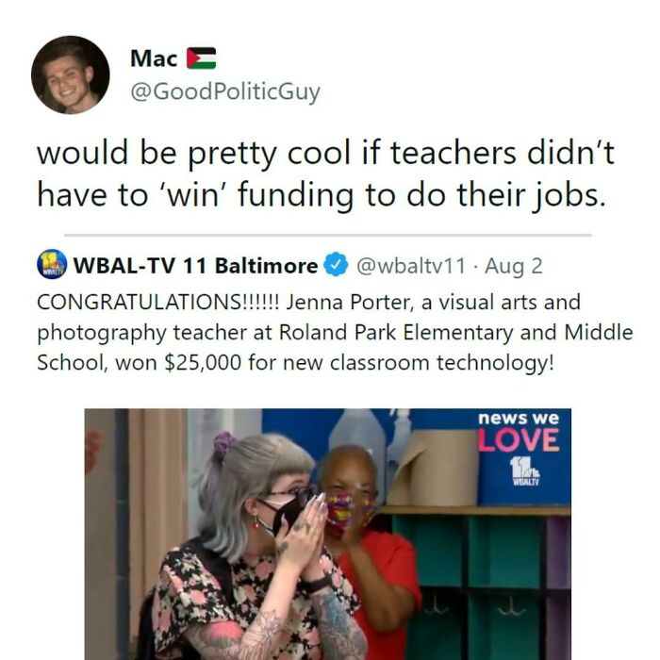660x660 pixels.
Task: Open the embedded news video thumbnail
Action: coord(328,535)
